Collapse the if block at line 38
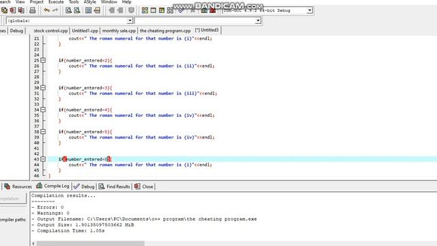The image size is (437, 246). tap(43, 132)
